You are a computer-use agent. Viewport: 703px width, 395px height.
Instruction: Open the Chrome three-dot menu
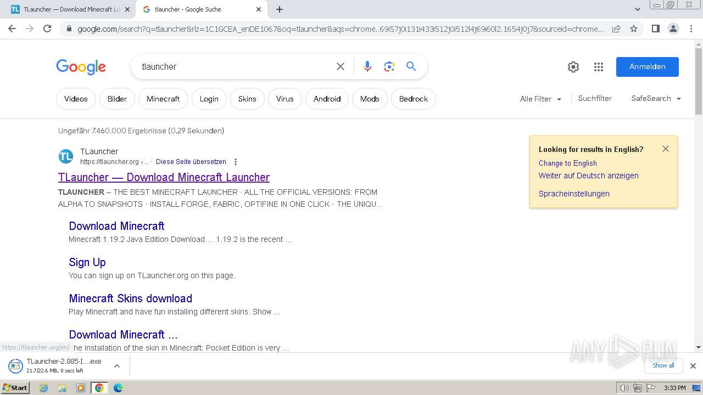pyautogui.click(x=691, y=29)
